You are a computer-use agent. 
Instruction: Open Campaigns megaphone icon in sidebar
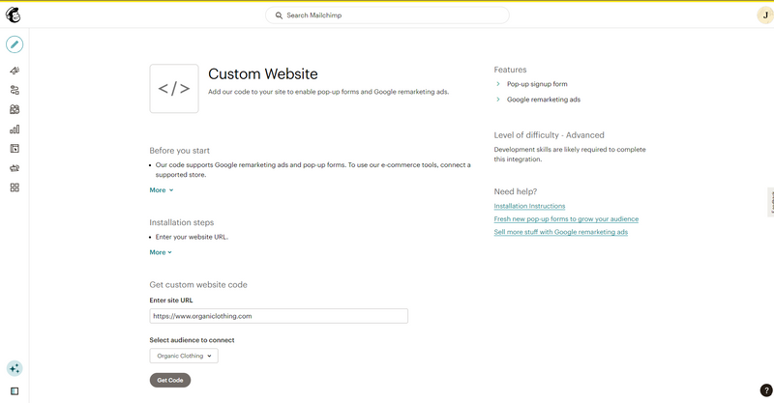[x=15, y=71]
